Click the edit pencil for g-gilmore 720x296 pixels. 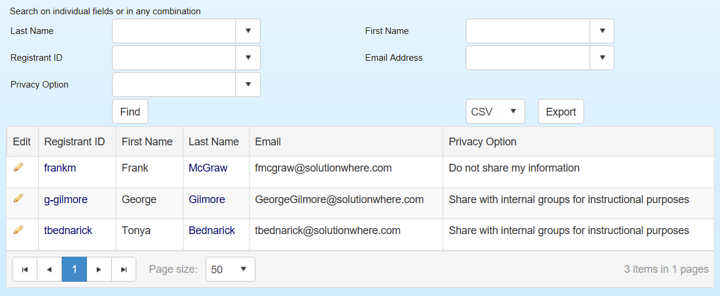pyautogui.click(x=18, y=198)
